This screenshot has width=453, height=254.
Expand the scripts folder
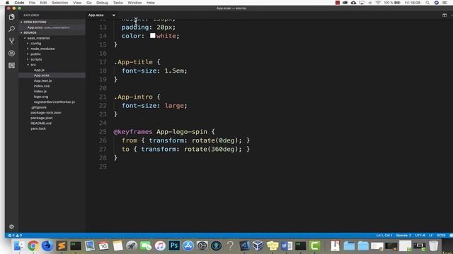point(36,59)
